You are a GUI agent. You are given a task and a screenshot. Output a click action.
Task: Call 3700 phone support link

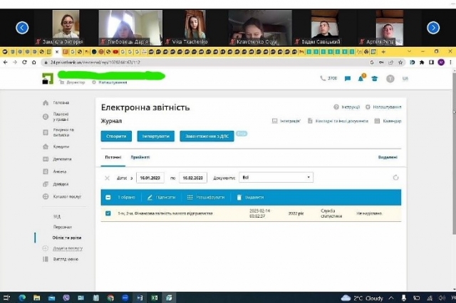pyautogui.click(x=328, y=78)
